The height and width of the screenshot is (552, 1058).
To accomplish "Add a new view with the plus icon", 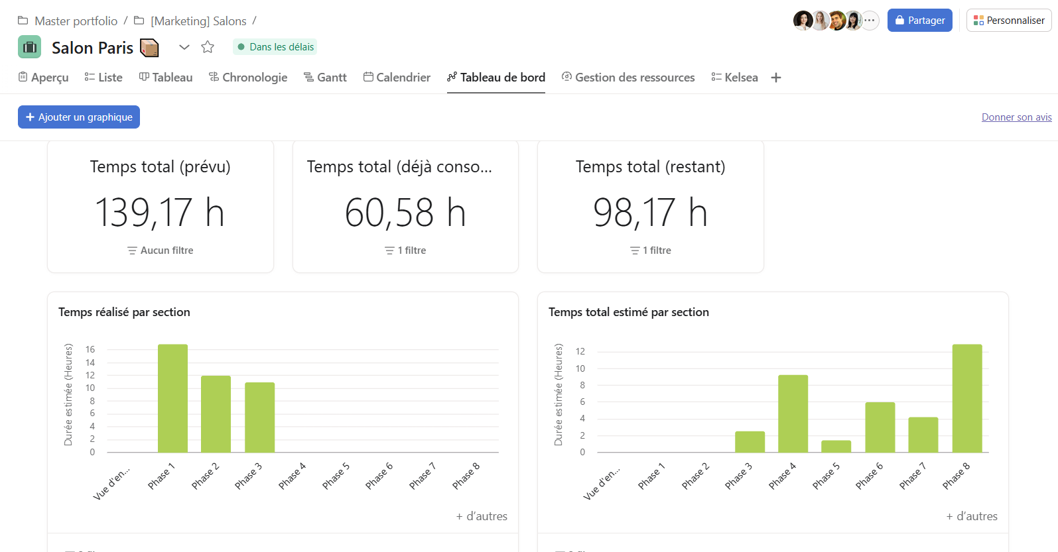I will point(776,78).
